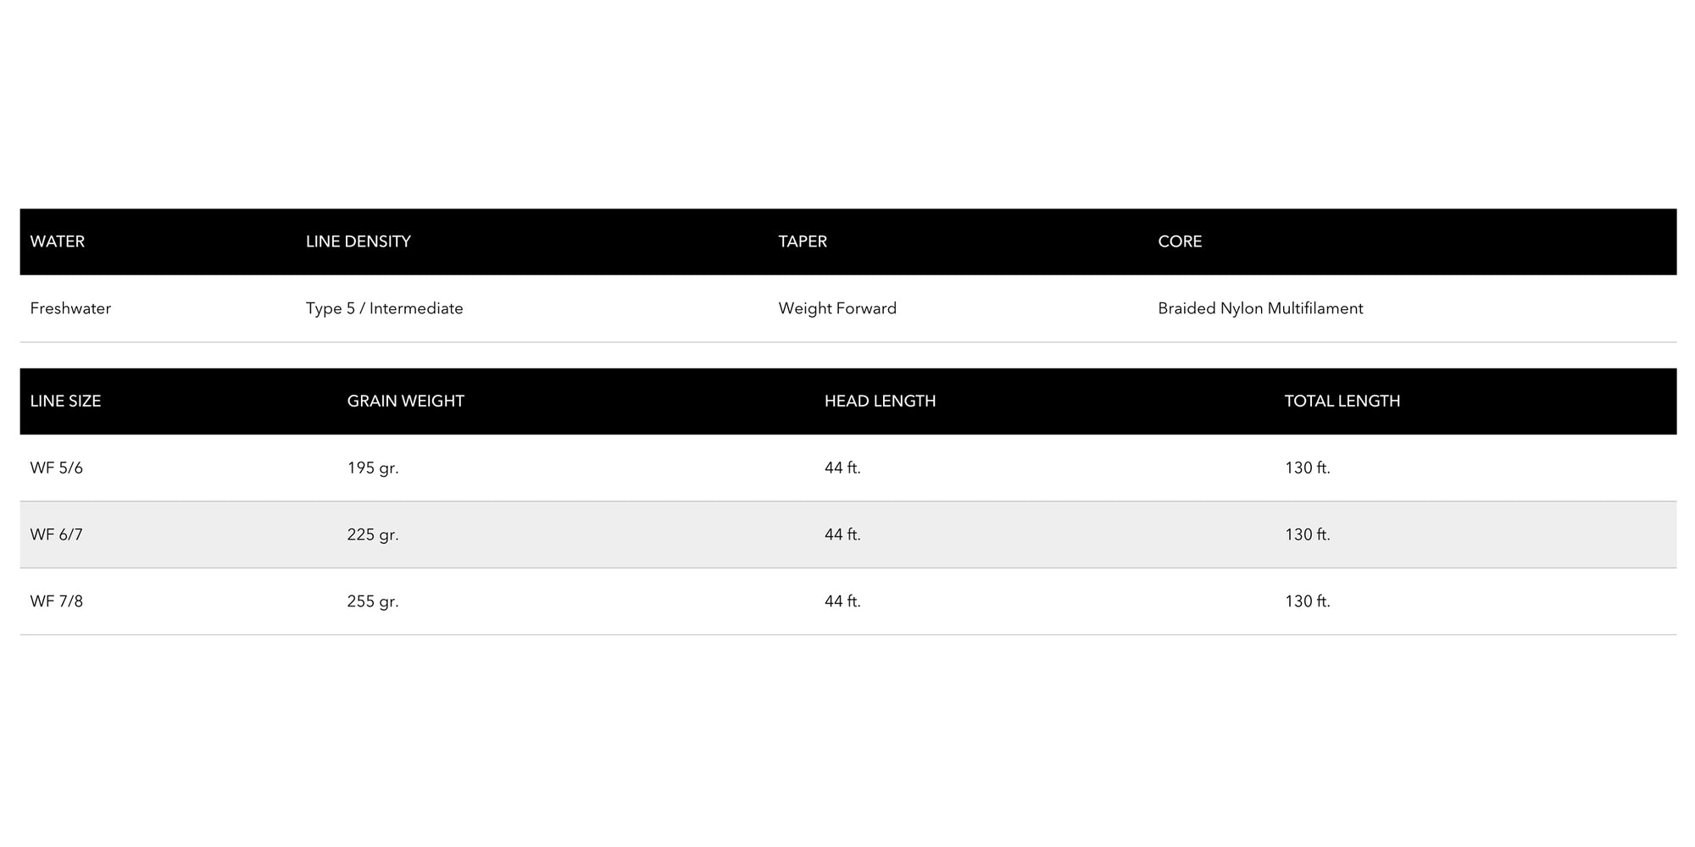Click the LINE DENSITY column header
This screenshot has width=1695, height=847.
[x=358, y=241]
